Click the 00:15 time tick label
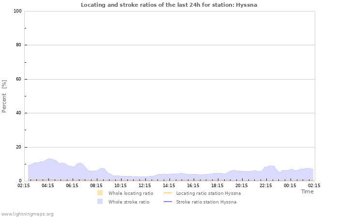Screen dimensions: 339x217 (290, 185)
